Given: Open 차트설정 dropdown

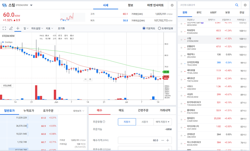Looking at the screenshot, I should [x=37, y=28].
